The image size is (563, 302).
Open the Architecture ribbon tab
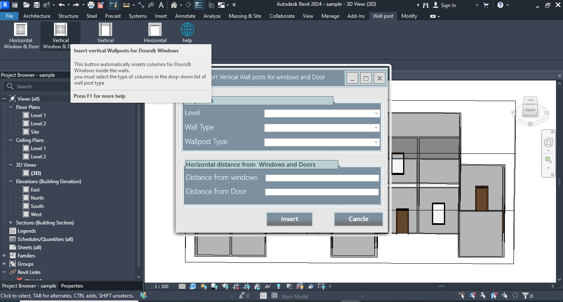click(x=37, y=16)
